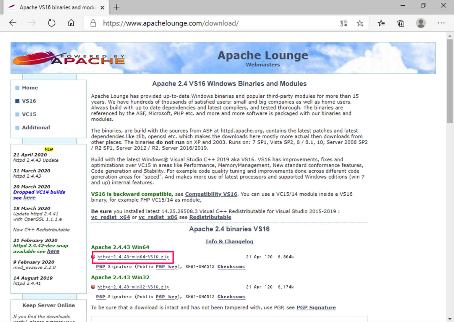454x322 pixels.
Task: Click the site security lock icon
Action: pos(93,23)
